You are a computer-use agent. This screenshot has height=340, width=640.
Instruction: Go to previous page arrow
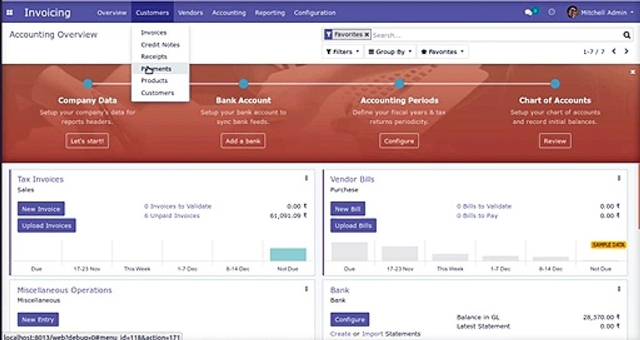click(x=614, y=51)
